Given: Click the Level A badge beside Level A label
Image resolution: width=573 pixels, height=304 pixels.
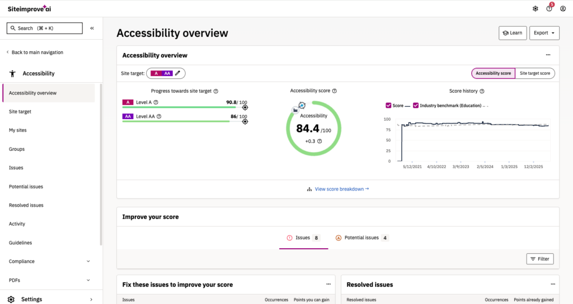Looking at the screenshot, I should 128,102.
